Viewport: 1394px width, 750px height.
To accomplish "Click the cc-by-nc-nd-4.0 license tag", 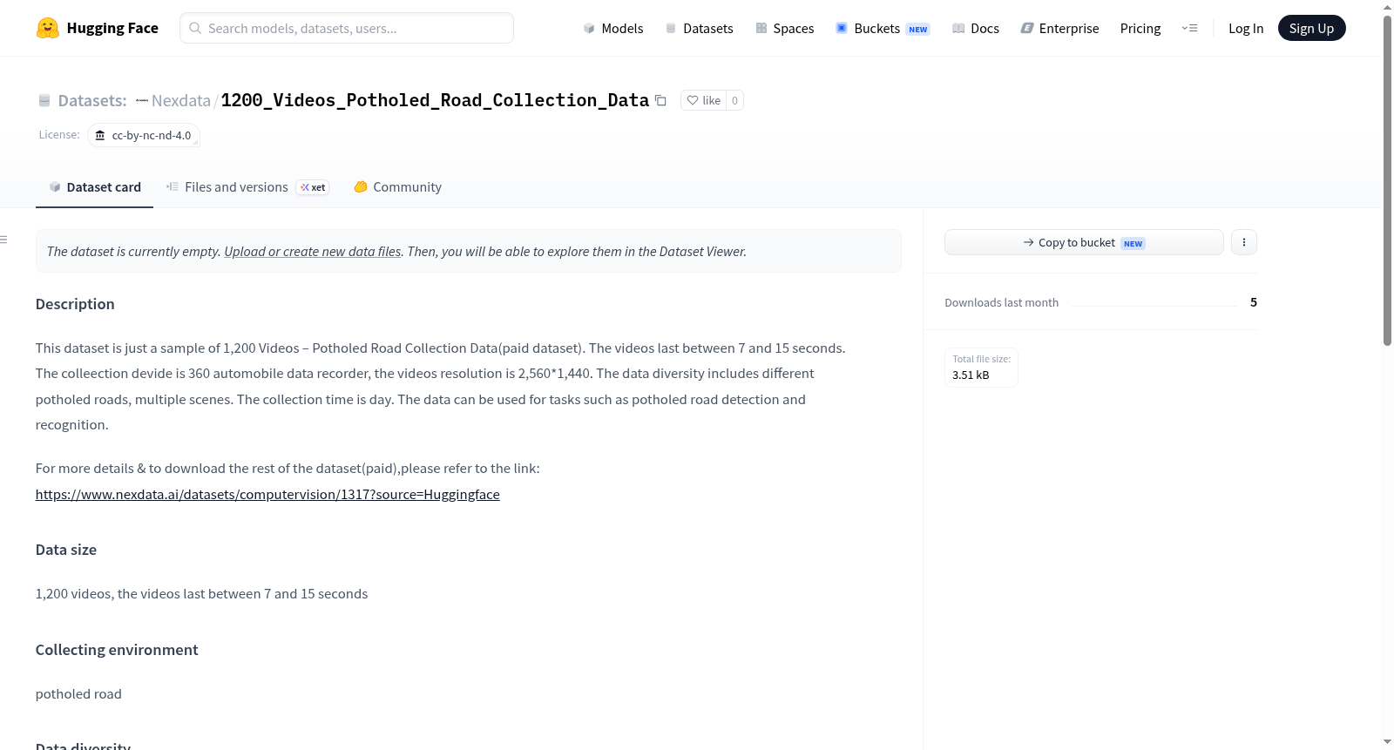I will tap(144, 135).
